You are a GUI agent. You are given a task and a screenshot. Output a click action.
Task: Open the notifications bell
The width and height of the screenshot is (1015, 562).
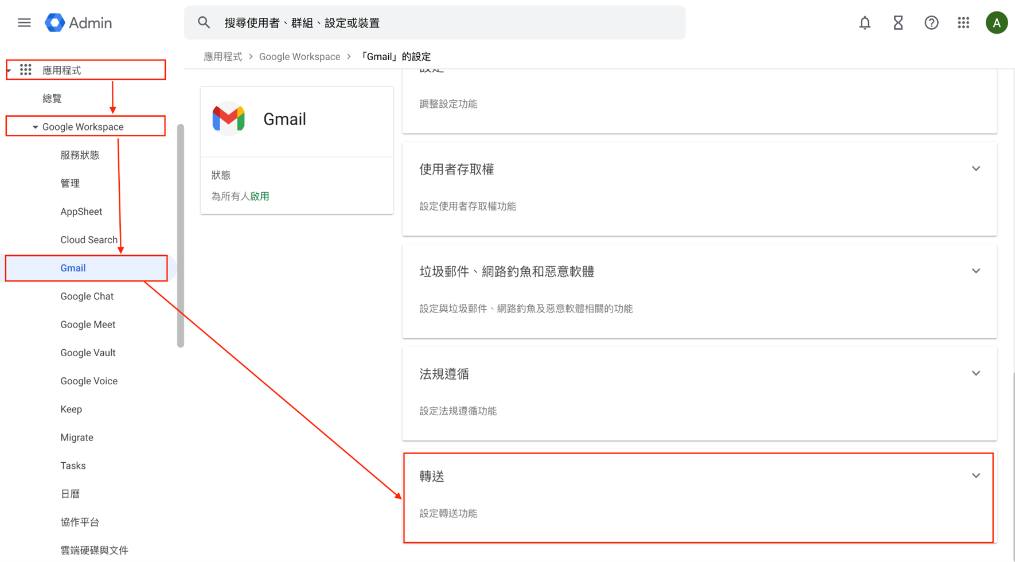864,23
